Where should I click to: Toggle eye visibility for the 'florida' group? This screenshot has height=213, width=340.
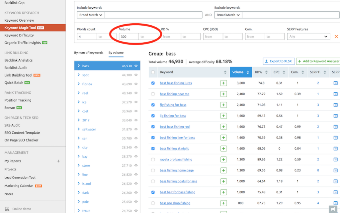(136, 84)
